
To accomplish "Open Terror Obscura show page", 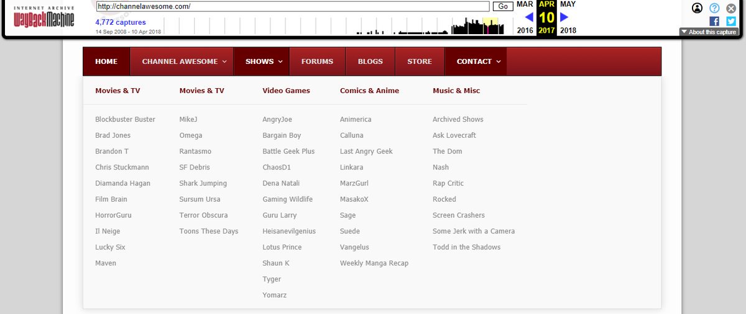I will coord(203,215).
